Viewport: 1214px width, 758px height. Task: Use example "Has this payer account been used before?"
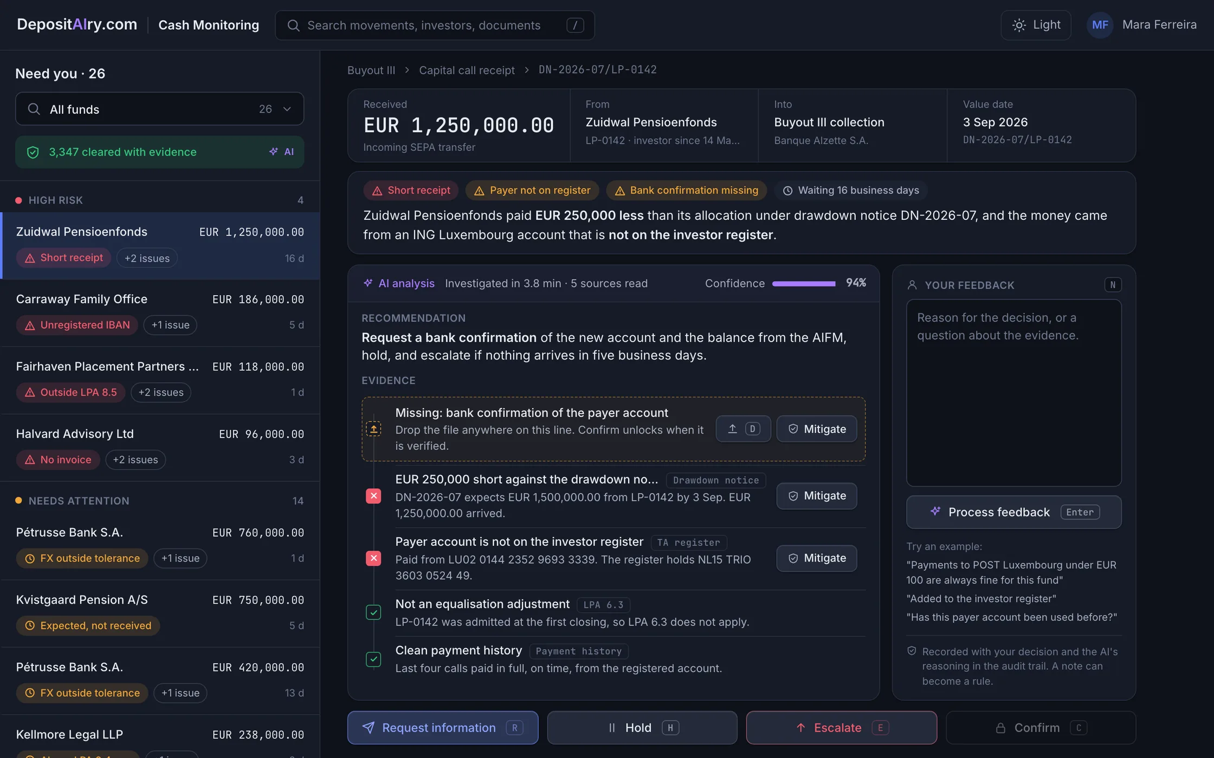(x=1011, y=617)
